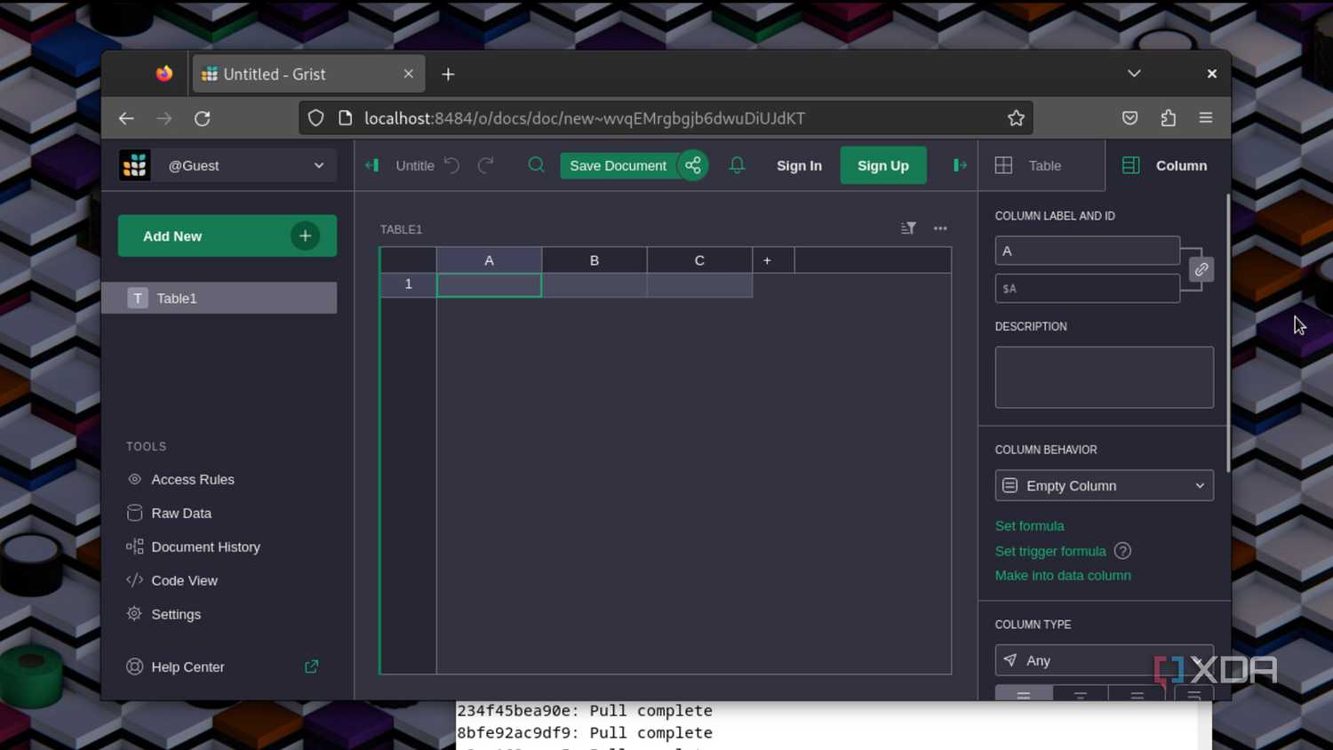The image size is (1333, 750).
Task: Open the share document icon
Action: [x=693, y=165]
